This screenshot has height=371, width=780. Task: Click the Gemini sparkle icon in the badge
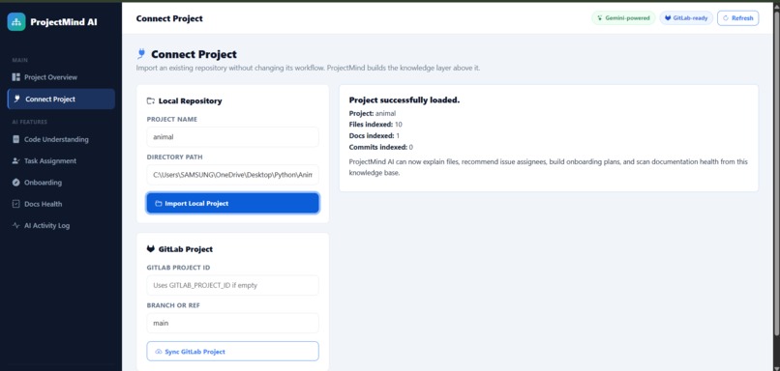pos(599,18)
